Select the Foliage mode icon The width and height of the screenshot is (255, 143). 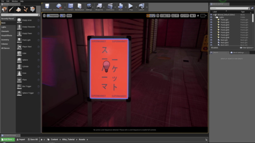pyautogui.click(x=25, y=9)
